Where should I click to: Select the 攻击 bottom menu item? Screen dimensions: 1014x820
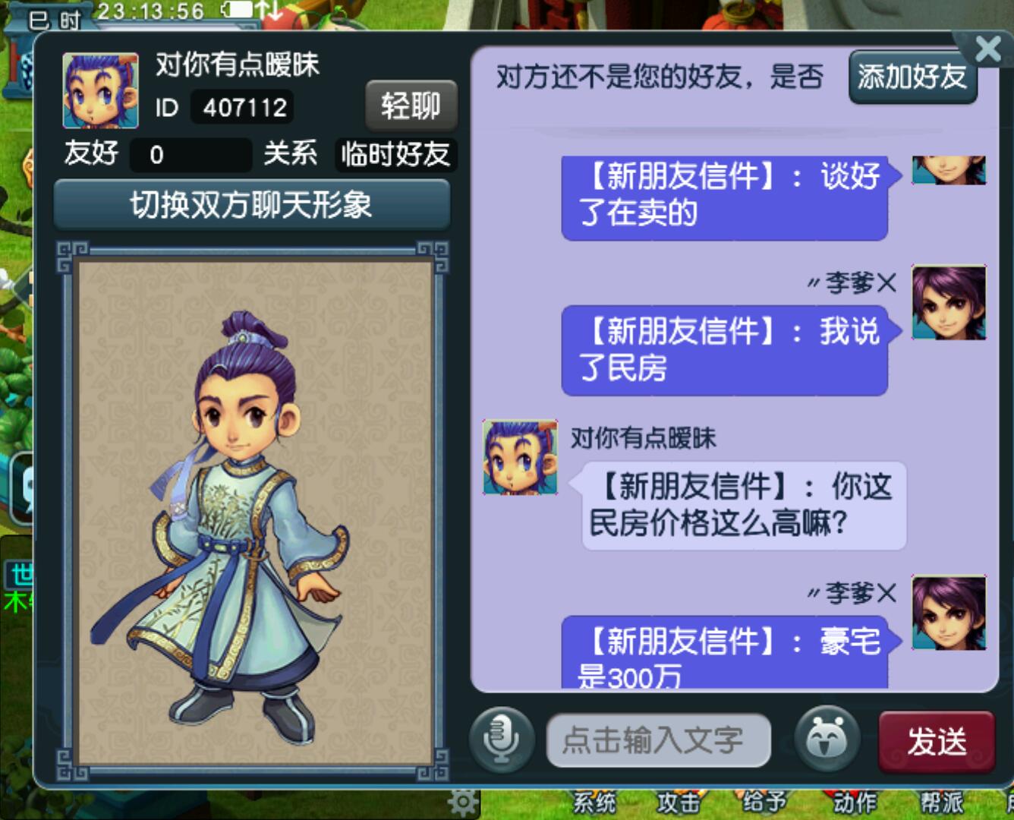tap(679, 803)
